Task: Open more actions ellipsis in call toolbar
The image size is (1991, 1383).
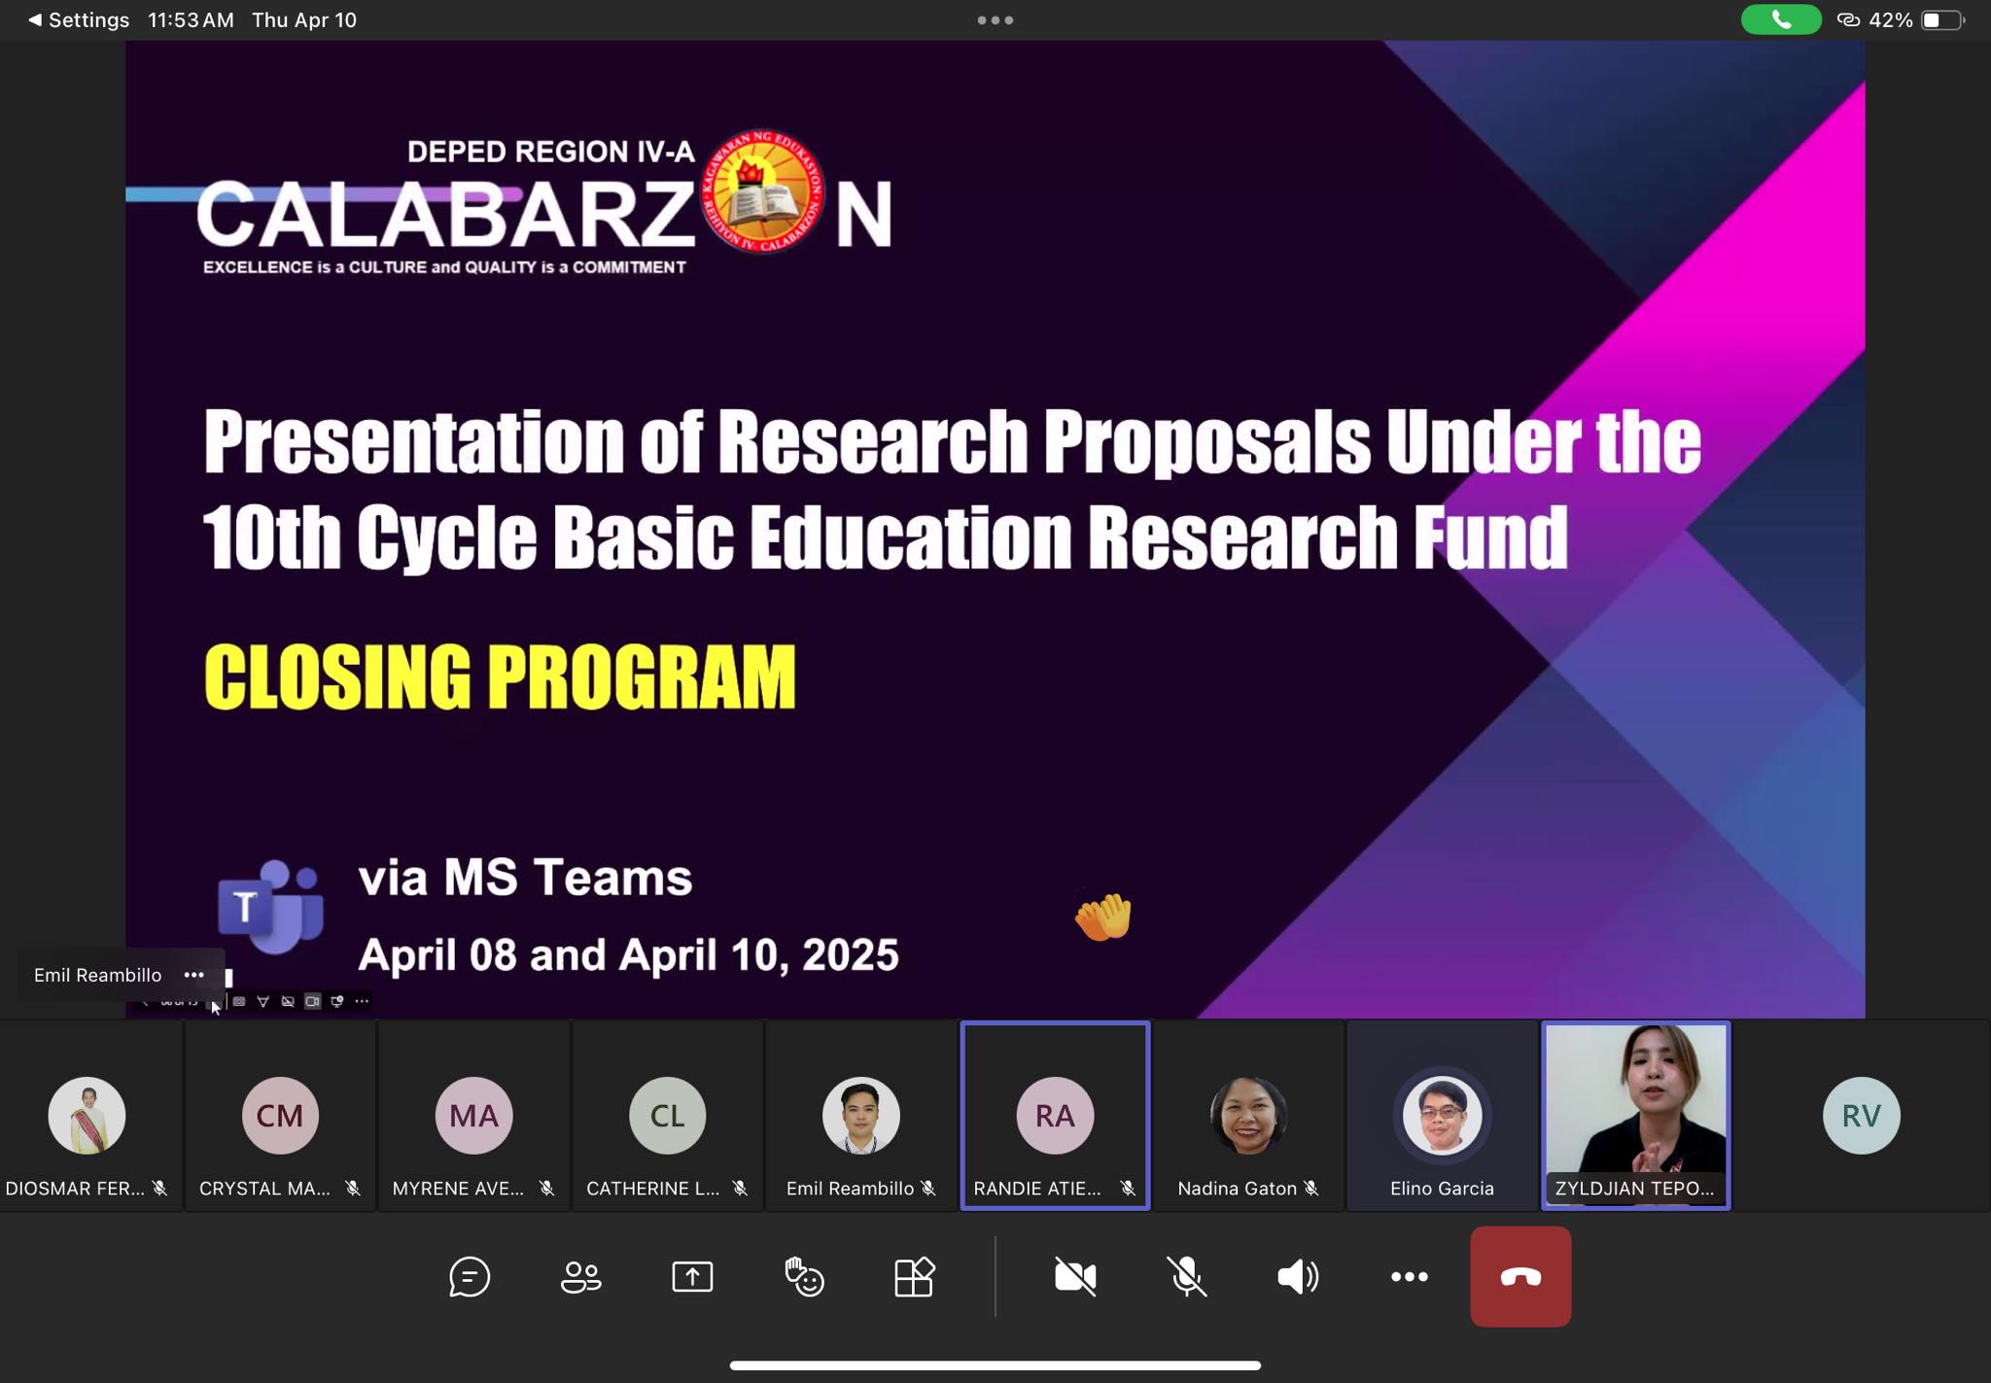Action: 1410,1276
